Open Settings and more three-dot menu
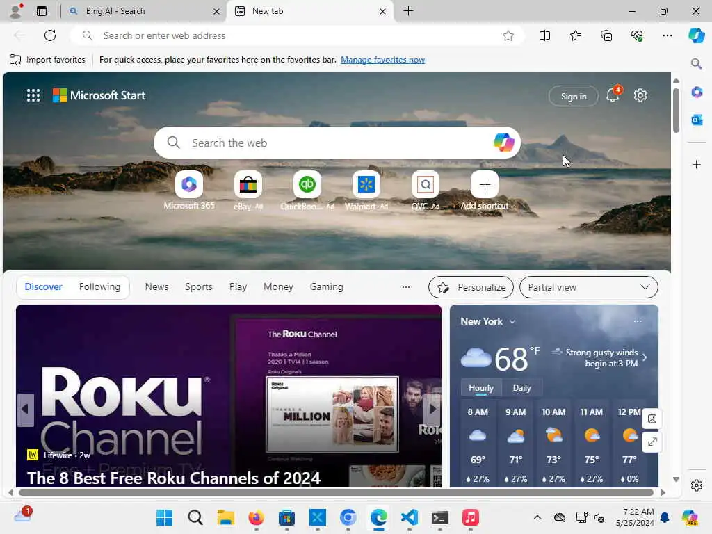This screenshot has width=712, height=534. pyautogui.click(x=667, y=35)
